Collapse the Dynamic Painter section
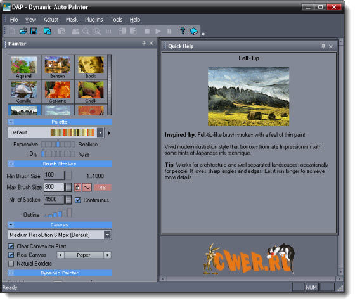Screen dimensions: 355x303 (10, 273)
